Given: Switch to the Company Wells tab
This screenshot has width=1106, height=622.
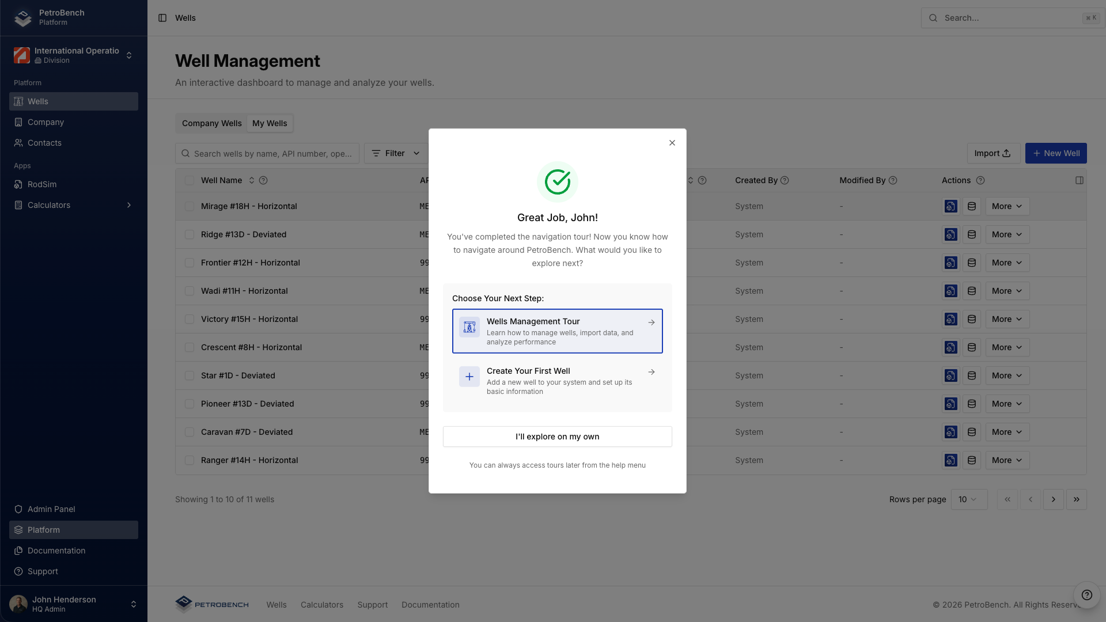Looking at the screenshot, I should click(x=211, y=123).
